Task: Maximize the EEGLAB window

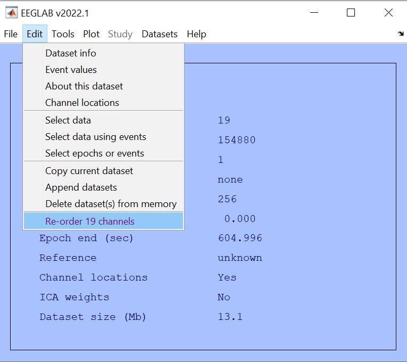Action: pyautogui.click(x=351, y=12)
